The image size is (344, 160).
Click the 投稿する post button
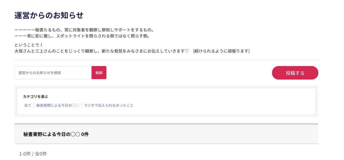tap(295, 73)
